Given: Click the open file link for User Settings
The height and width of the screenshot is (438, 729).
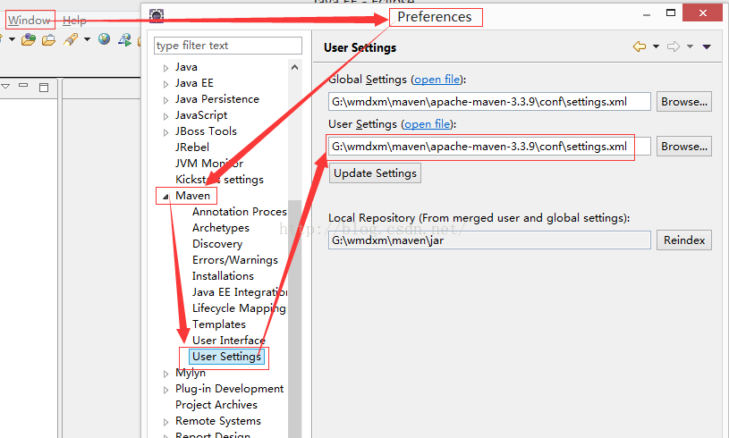Looking at the screenshot, I should [428, 124].
